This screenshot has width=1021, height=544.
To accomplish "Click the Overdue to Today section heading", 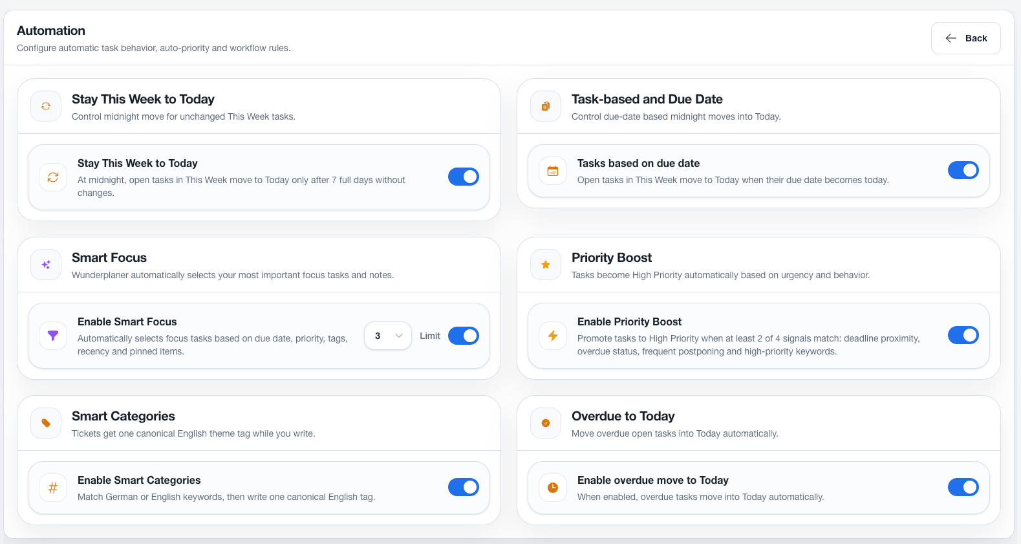I will [x=623, y=416].
